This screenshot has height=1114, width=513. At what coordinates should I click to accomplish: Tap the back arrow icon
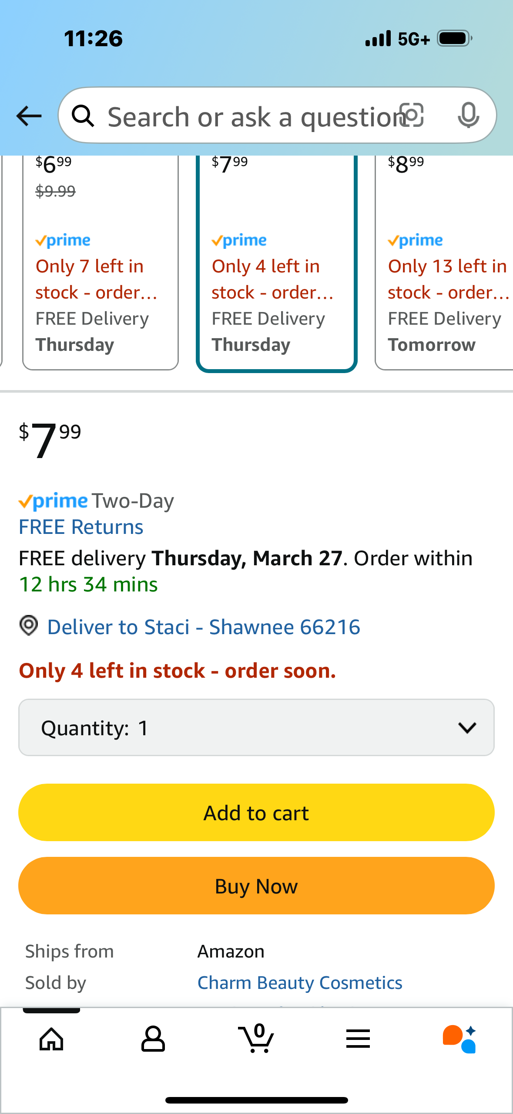(x=29, y=116)
